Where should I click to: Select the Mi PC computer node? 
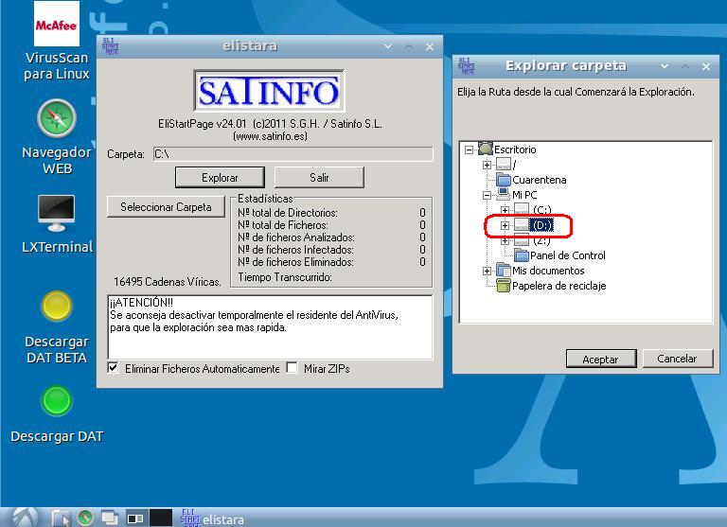[517, 195]
